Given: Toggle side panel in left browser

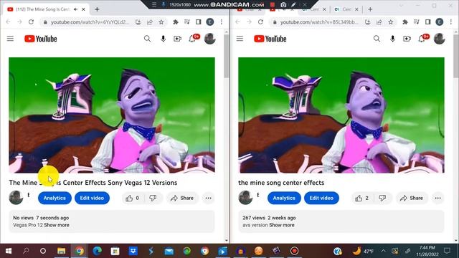Looking at the screenshot, I should pos(199,22).
